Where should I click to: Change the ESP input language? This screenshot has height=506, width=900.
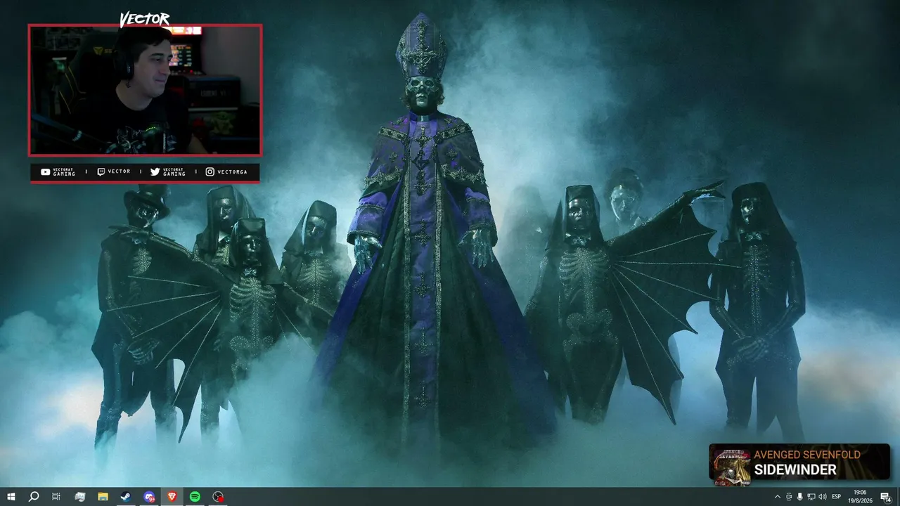[x=837, y=497]
